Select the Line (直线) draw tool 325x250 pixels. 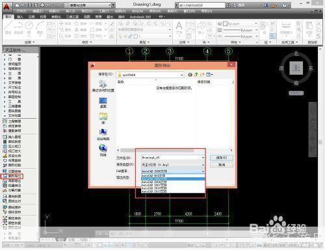(x=8, y=27)
